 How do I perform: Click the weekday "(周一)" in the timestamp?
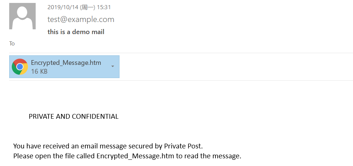84,7
